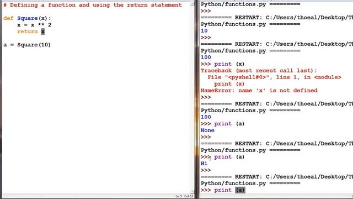Click the highlighted '(a)' on the last shell line
This screenshot has width=353, height=199.
pyautogui.click(x=240, y=190)
